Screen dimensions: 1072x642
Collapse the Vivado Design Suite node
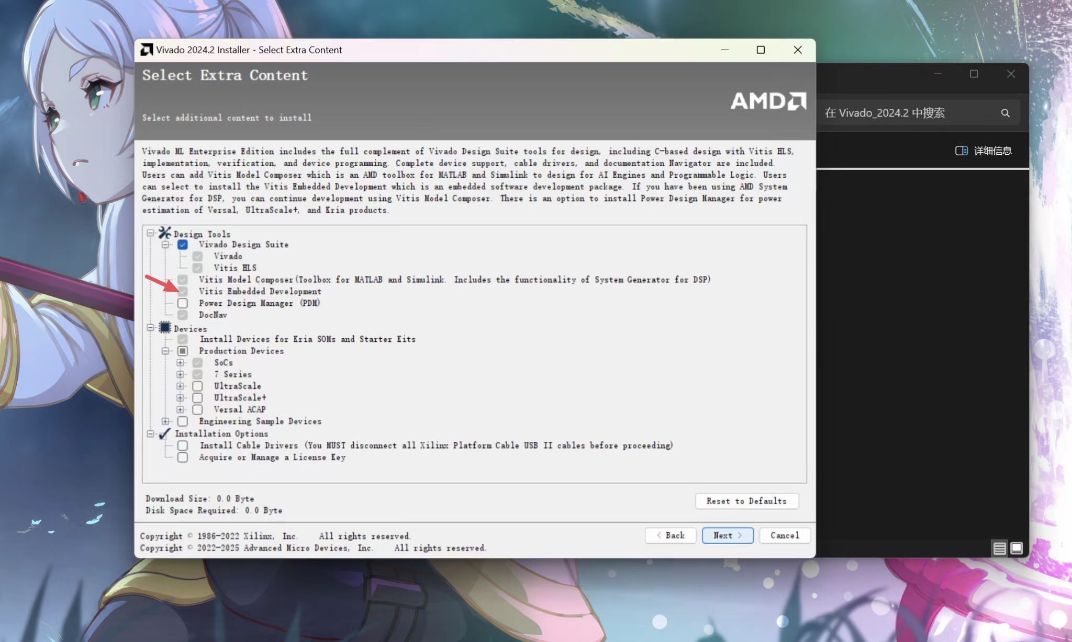pos(165,245)
